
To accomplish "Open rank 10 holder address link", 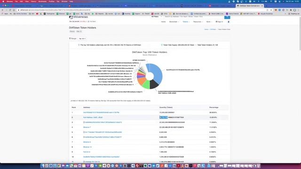I will [102, 157].
